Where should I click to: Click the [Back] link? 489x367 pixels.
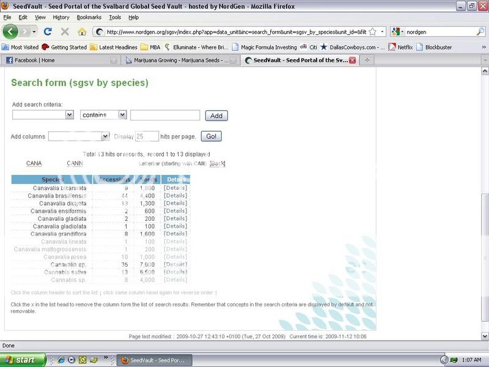(x=218, y=163)
